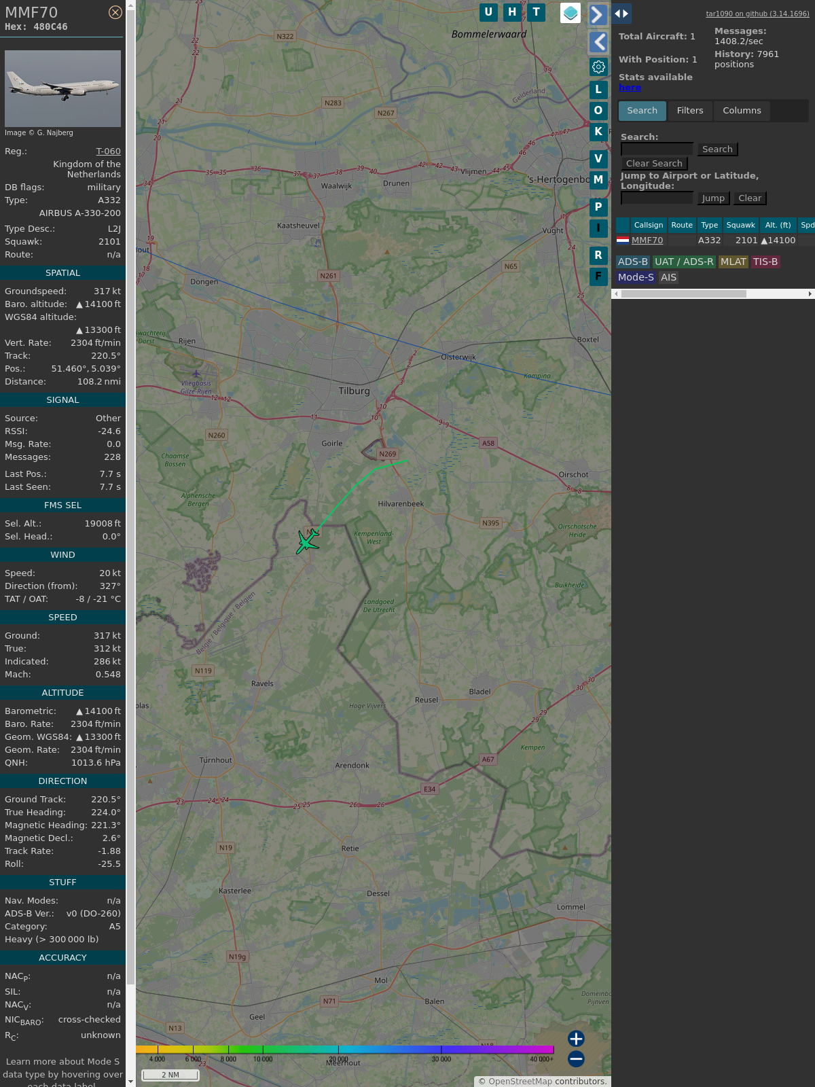Click the settings gear icon on map
This screenshot has height=1087, width=815.
pyautogui.click(x=598, y=67)
